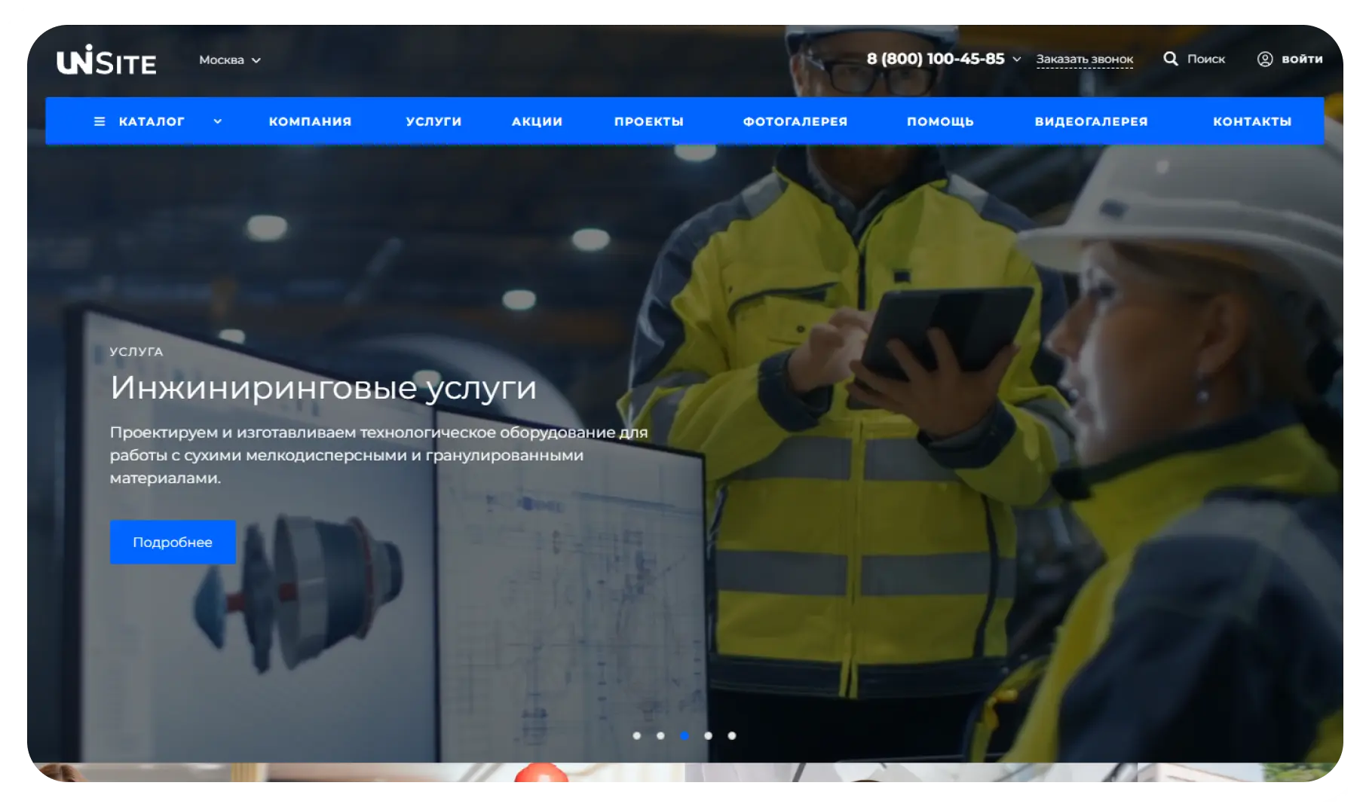Open the Услуги menu item
The height and width of the screenshot is (807, 1366).
pyautogui.click(x=433, y=121)
